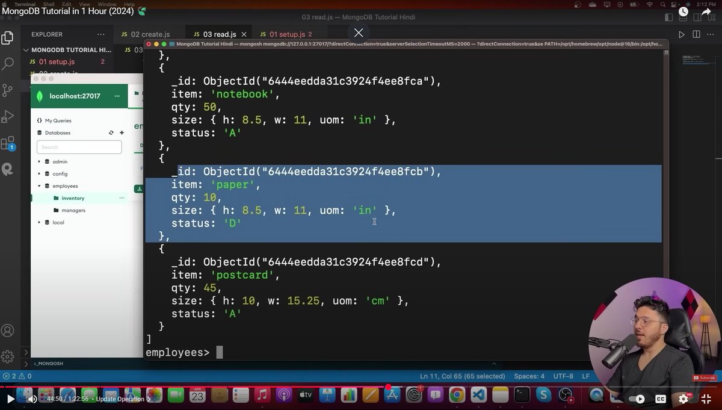This screenshot has width=722, height=410.
Task: Select the managers collection
Action: click(x=73, y=210)
